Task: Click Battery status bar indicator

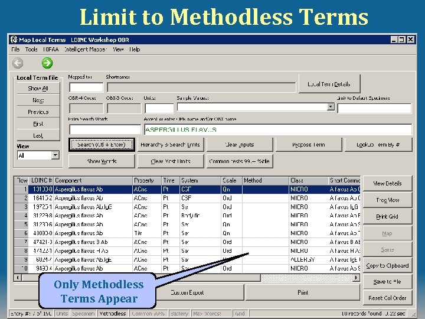Action: pyautogui.click(x=179, y=314)
